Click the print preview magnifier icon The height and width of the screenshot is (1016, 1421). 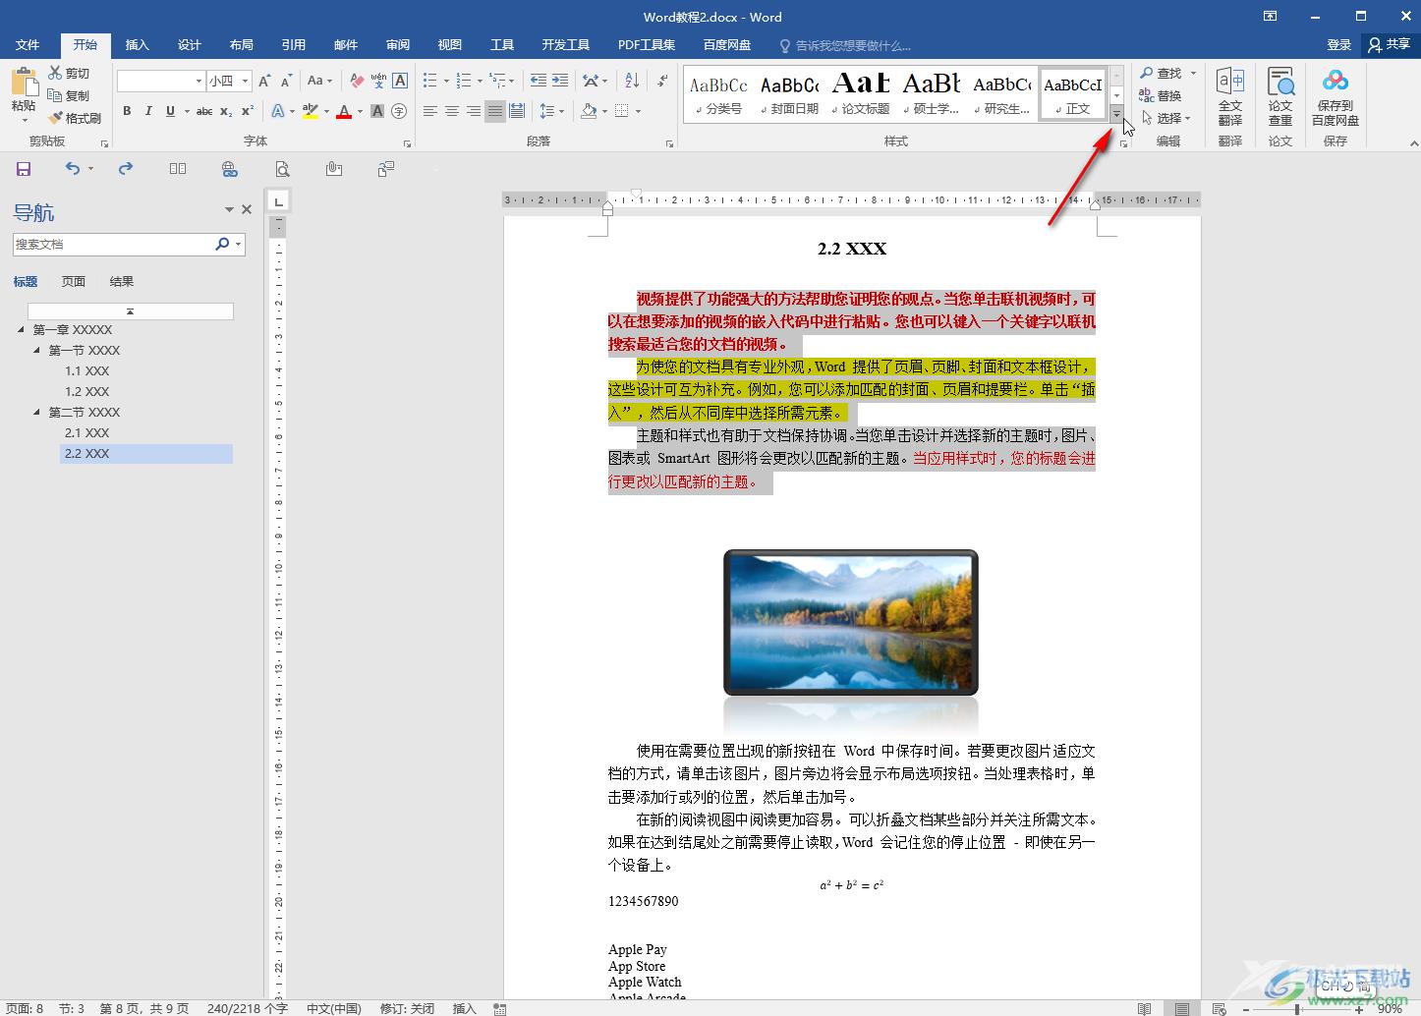pos(282,169)
